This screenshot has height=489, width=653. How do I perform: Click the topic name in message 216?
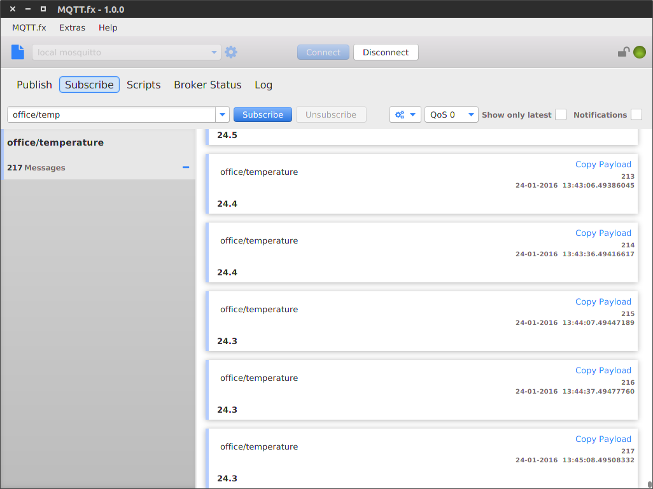click(x=259, y=378)
